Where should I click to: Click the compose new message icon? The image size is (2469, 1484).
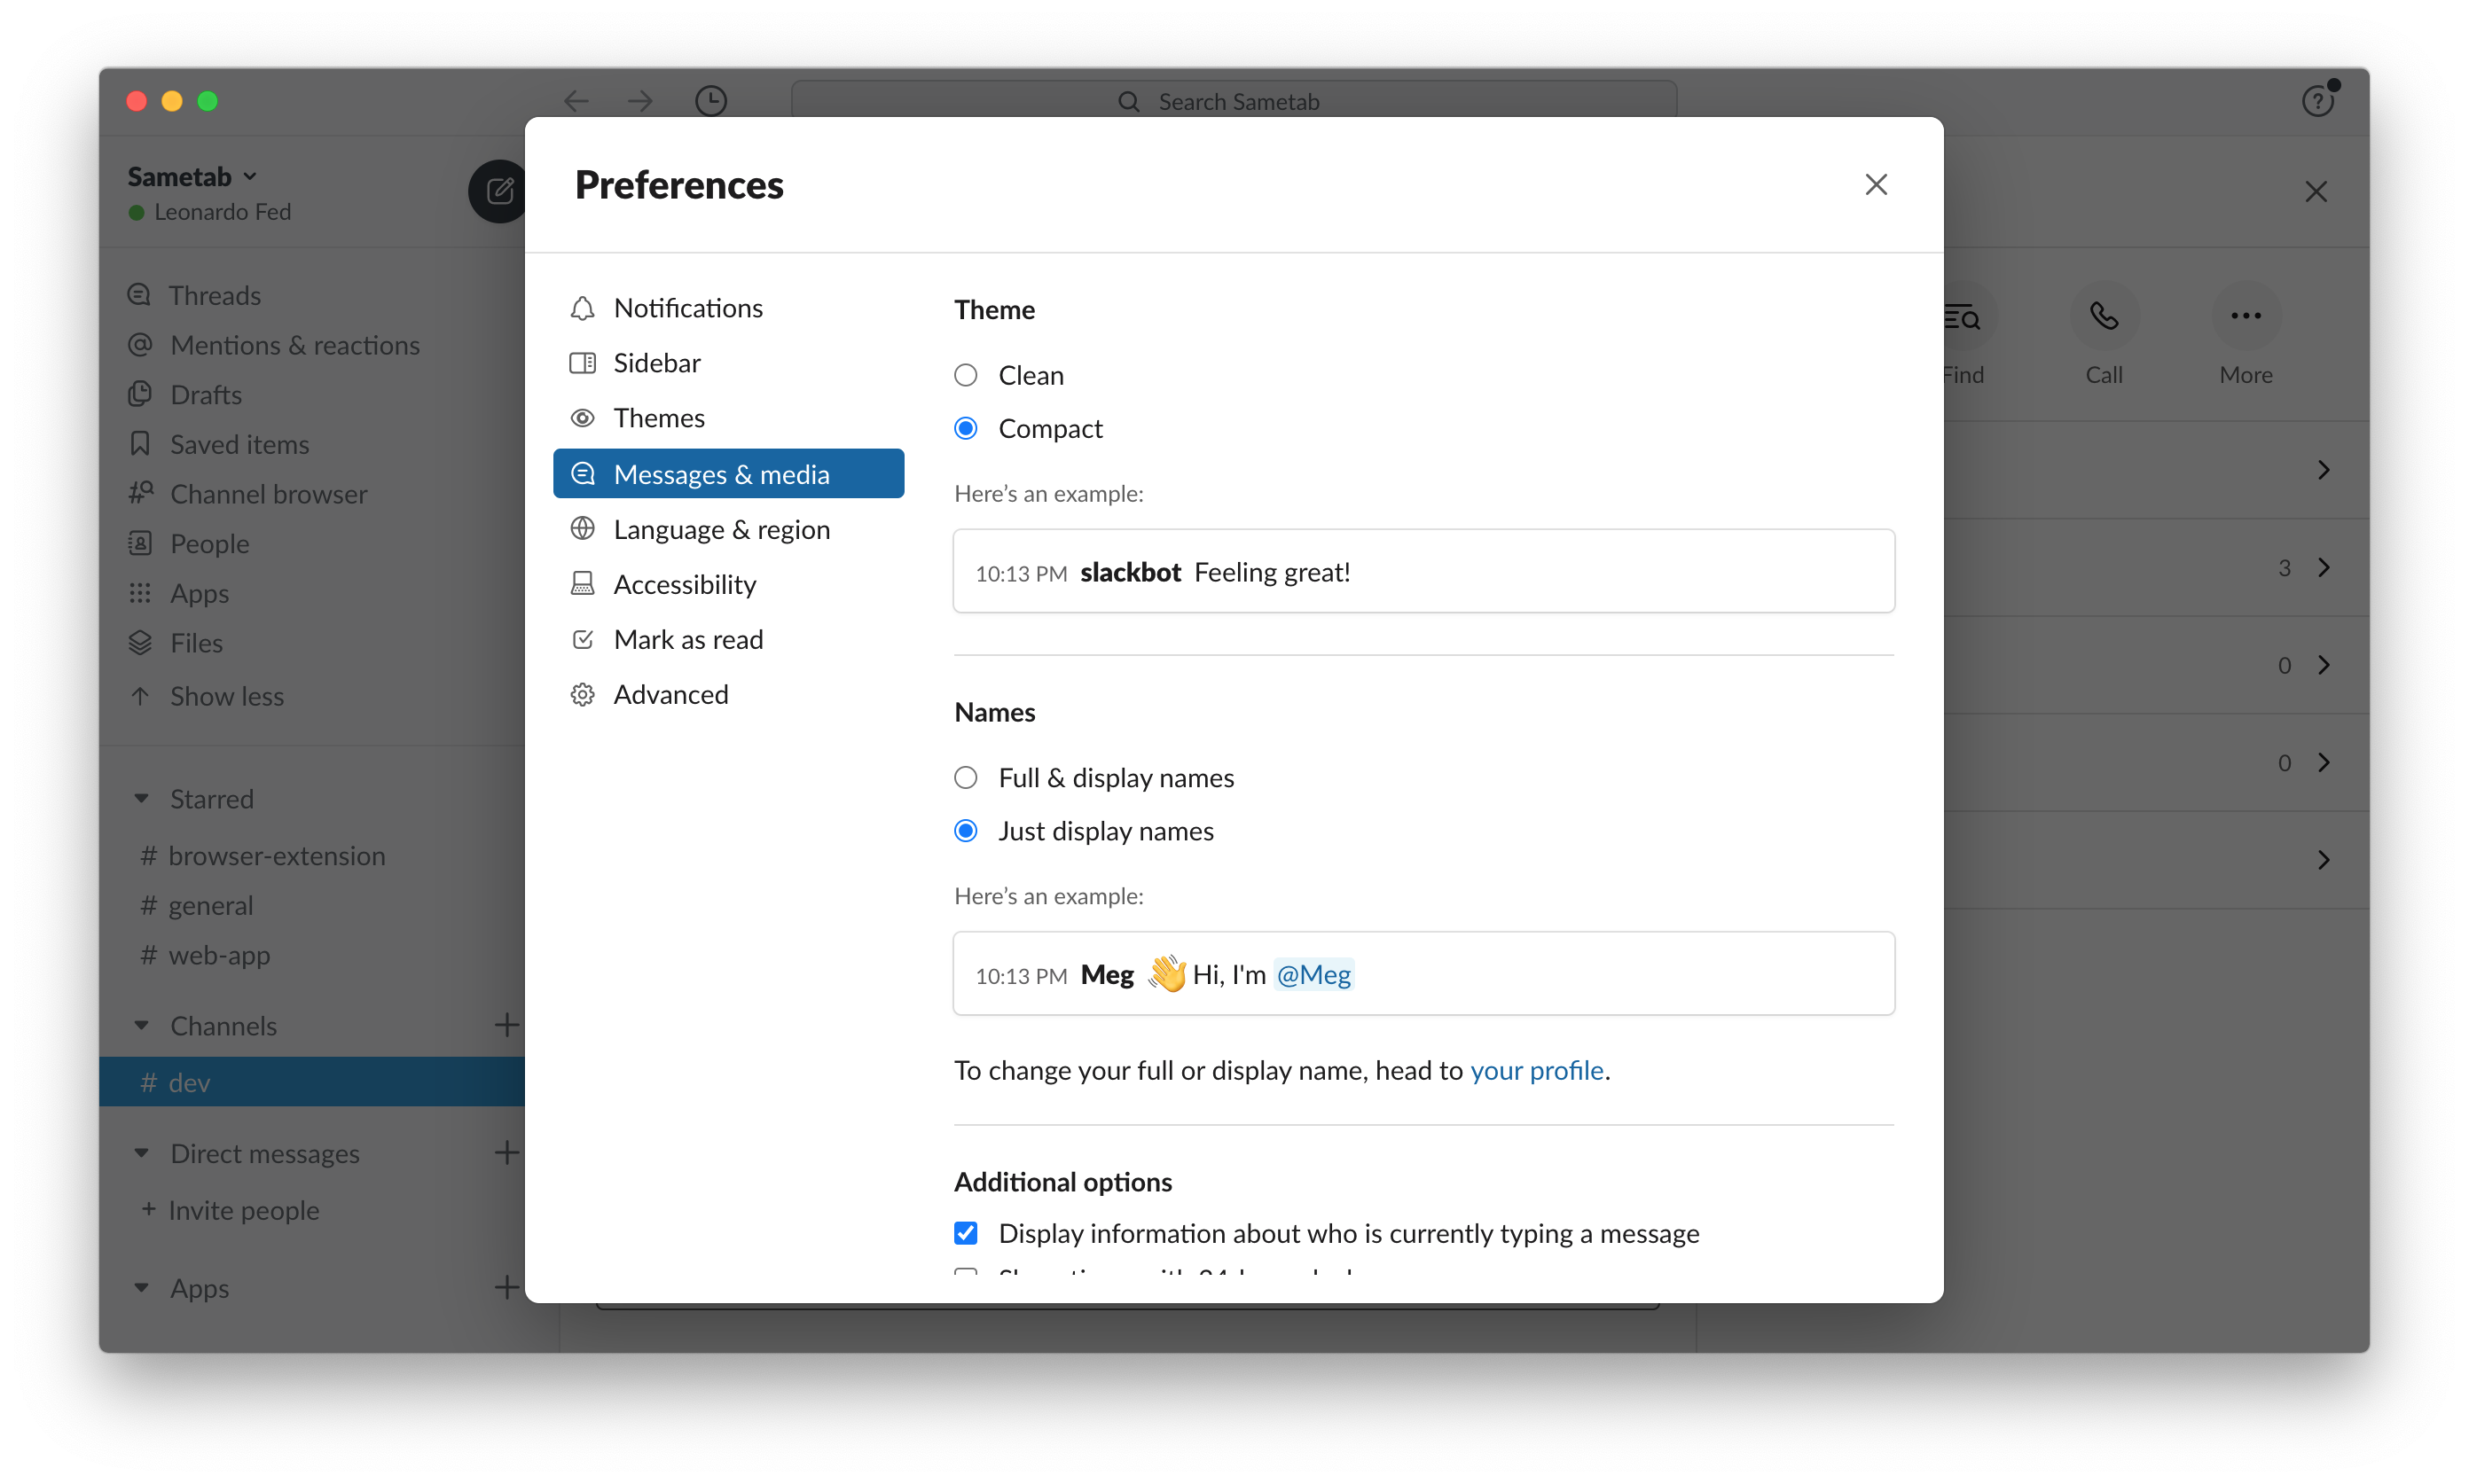tap(498, 190)
